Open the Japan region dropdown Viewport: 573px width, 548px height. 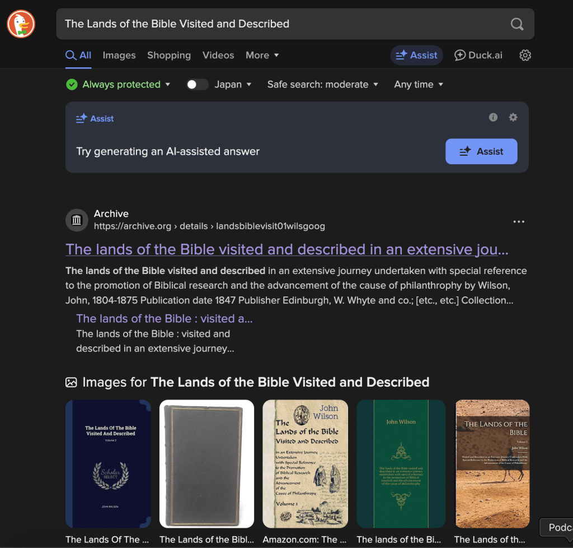pyautogui.click(x=233, y=85)
